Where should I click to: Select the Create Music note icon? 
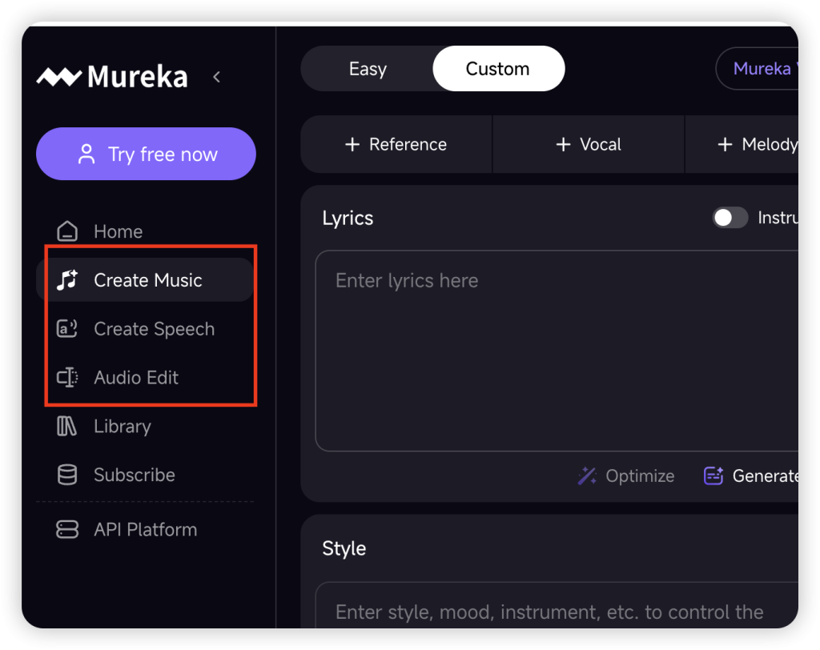[x=67, y=280]
